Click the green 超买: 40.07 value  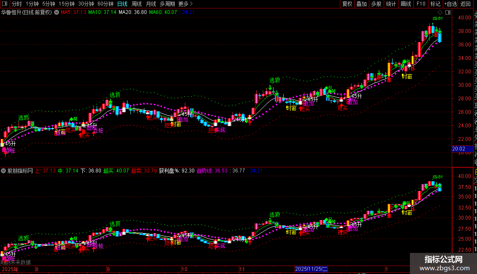coord(116,171)
